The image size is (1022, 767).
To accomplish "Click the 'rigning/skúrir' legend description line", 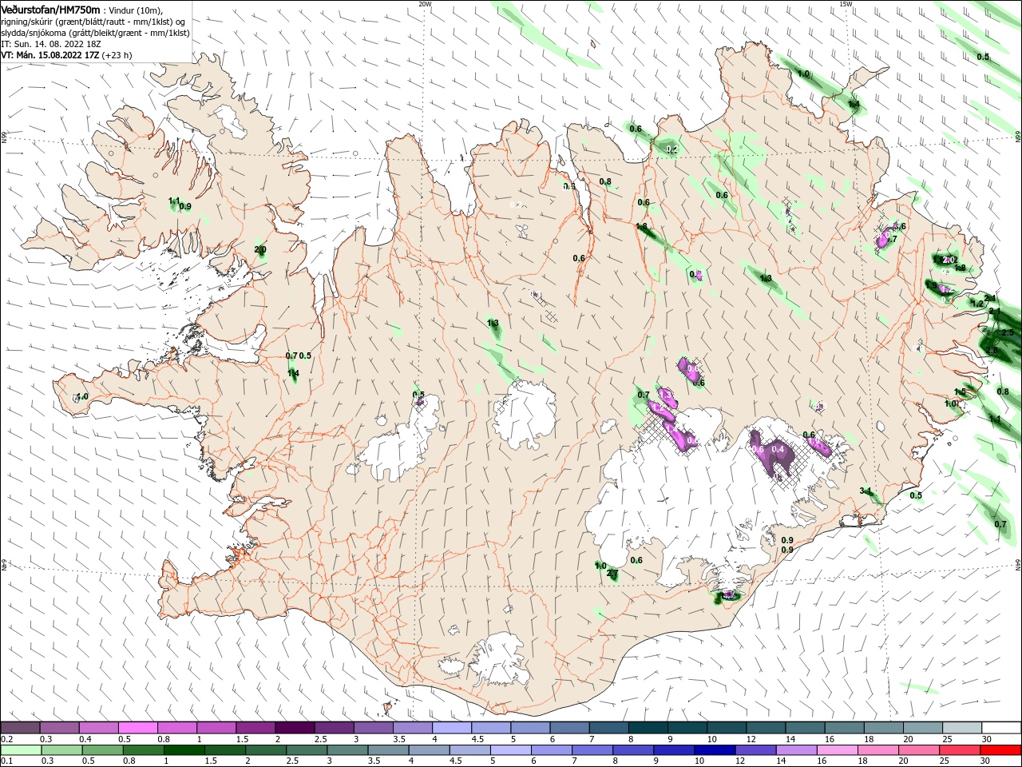I will [93, 22].
